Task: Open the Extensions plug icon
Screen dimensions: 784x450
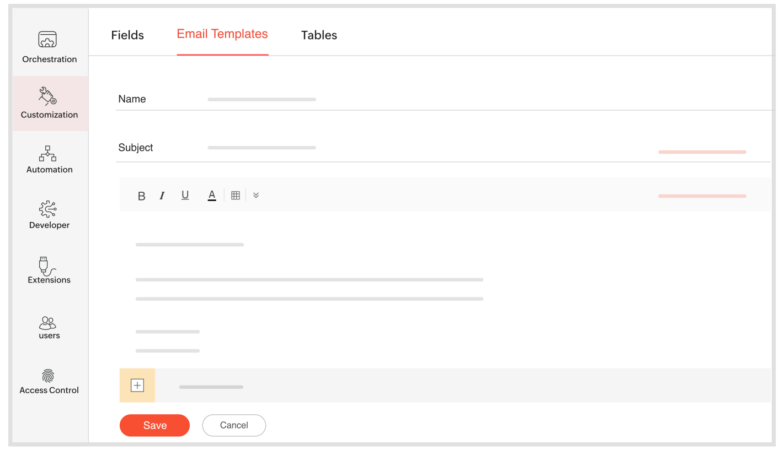Action: pos(47,265)
